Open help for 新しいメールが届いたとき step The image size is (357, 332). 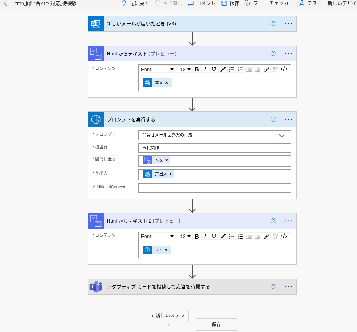(274, 23)
